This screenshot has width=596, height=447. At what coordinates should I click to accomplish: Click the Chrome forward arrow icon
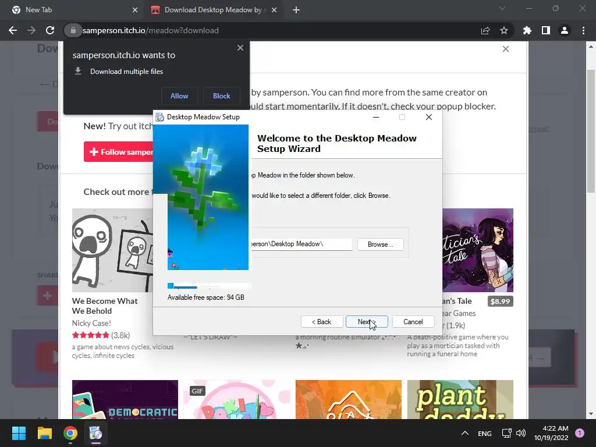(31, 30)
